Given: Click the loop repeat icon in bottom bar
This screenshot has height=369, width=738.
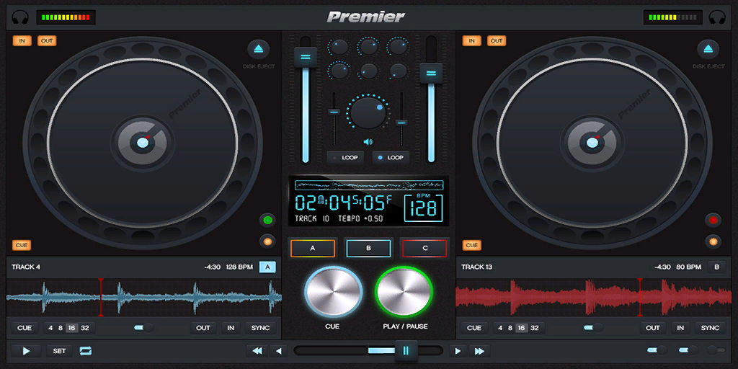Looking at the screenshot, I should coord(86,351).
